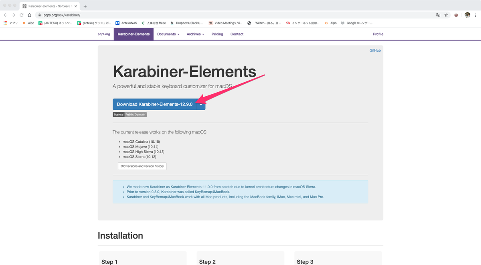The image size is (481, 265).
Task: Click the Installation section heading
Action: click(x=120, y=236)
